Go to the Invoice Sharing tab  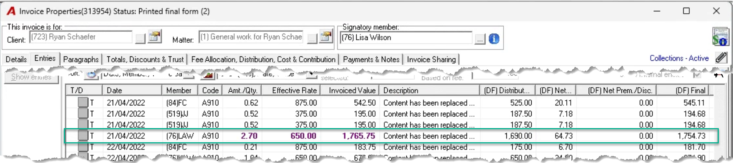[x=431, y=59]
